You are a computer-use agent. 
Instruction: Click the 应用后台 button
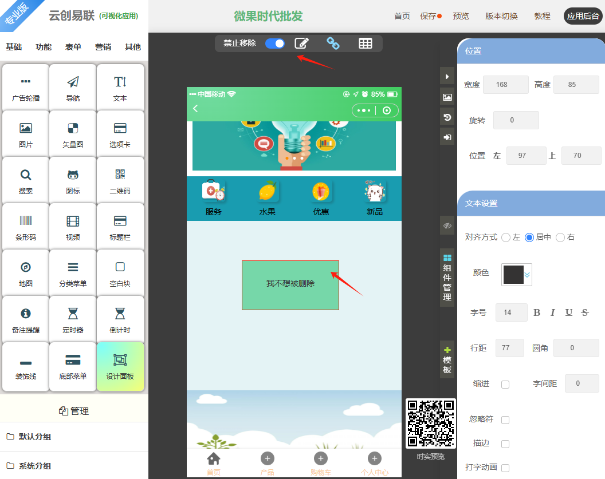tap(583, 16)
